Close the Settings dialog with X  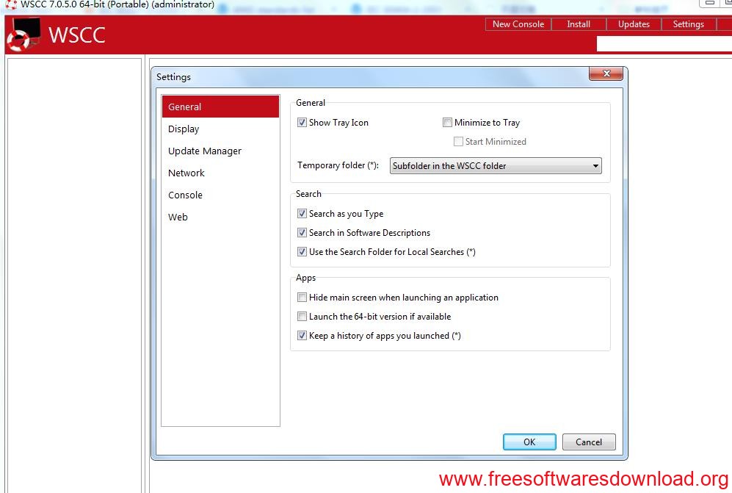pos(606,73)
